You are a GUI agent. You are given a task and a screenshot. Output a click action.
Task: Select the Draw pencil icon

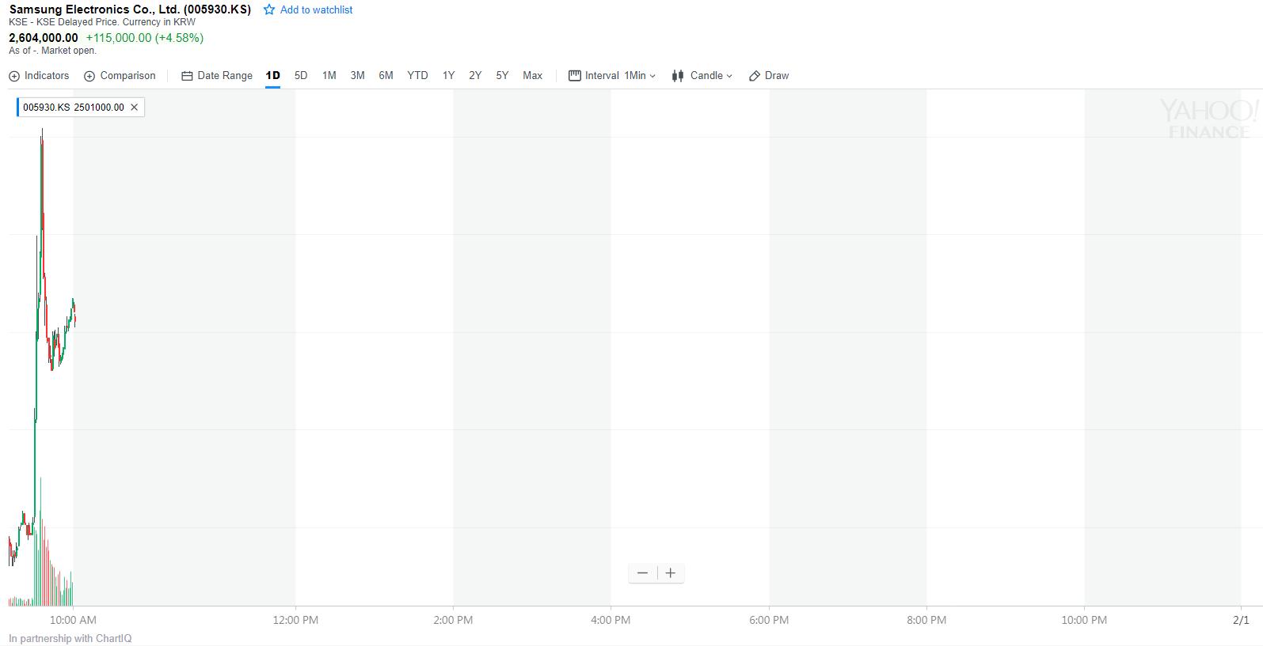click(x=755, y=76)
